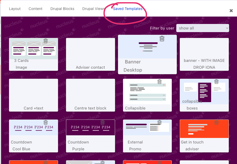Screen dimensions: 237x164
Task: Choose the 3 Cards Image template thumbnail
Action: tap(34, 48)
